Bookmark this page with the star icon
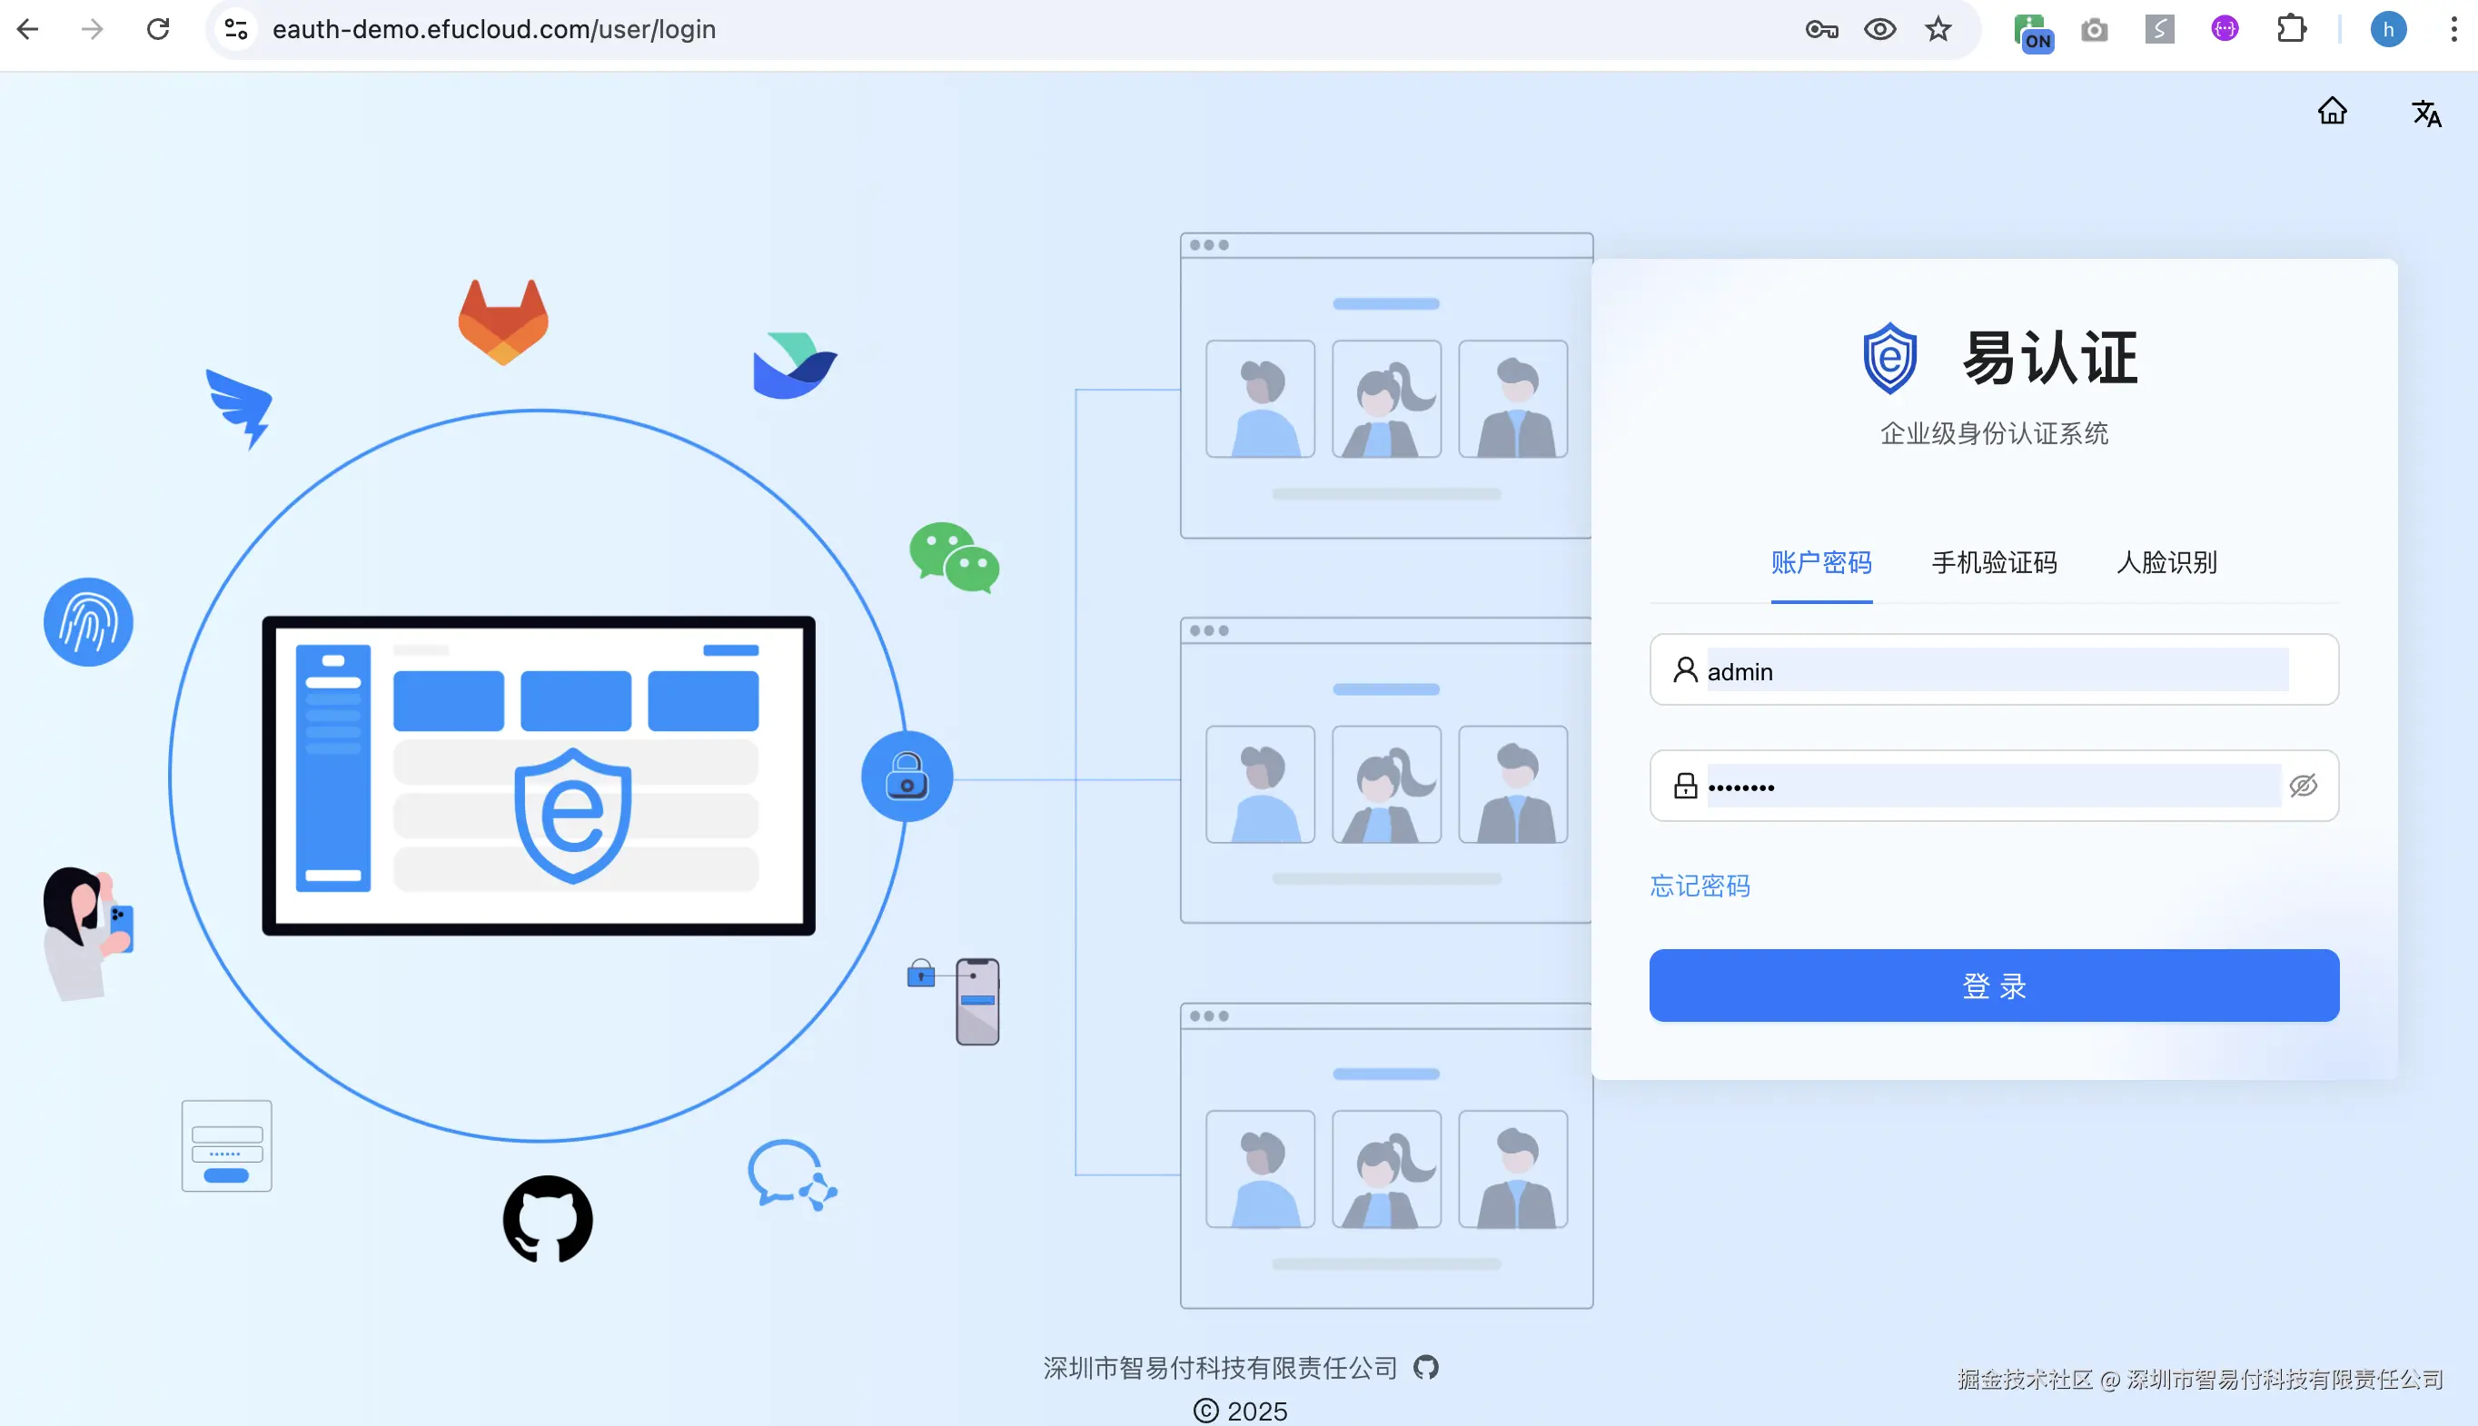Viewport: 2478px width, 1426px height. 1938,29
